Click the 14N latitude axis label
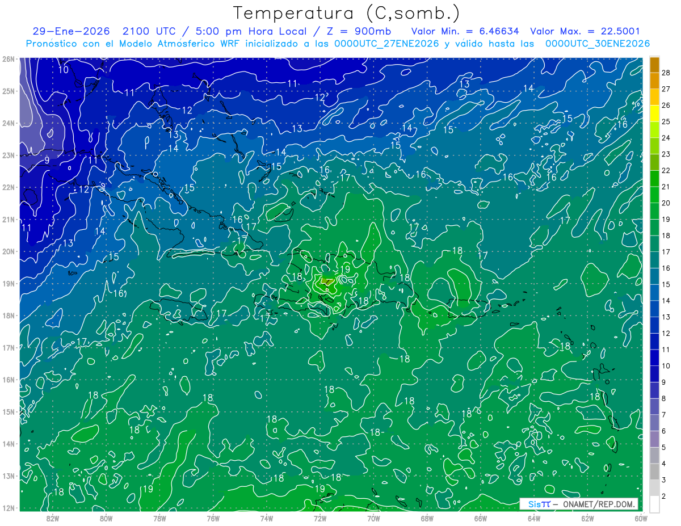This screenshot has height=526, width=681. (8, 444)
